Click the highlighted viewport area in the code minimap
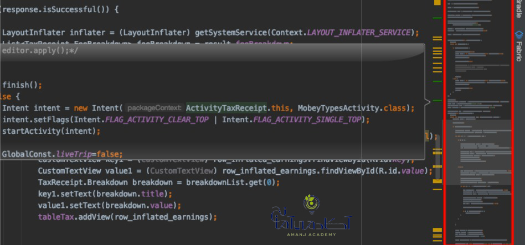525x245 pixels. click(x=478, y=152)
